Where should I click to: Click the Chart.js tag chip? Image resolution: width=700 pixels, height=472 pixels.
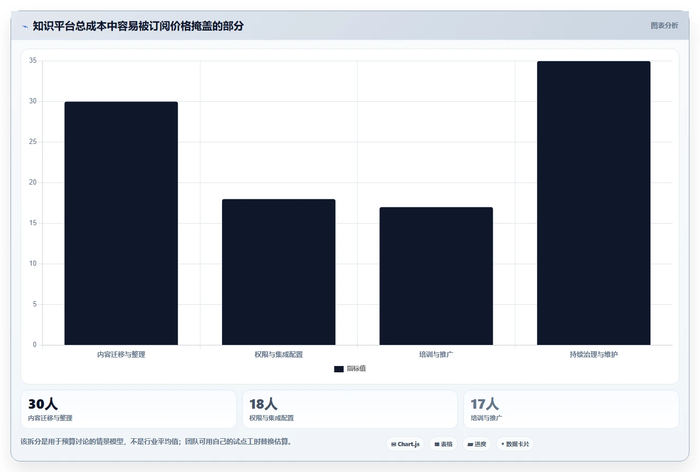[405, 444]
